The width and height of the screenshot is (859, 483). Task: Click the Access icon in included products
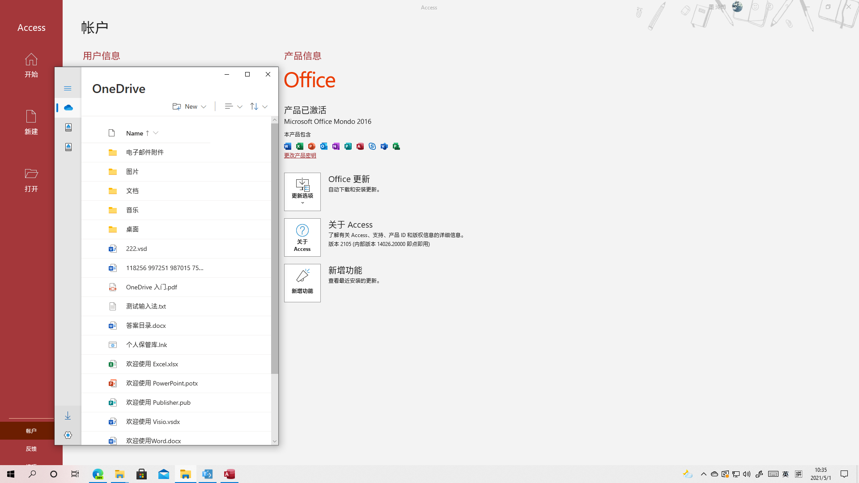tap(360, 146)
